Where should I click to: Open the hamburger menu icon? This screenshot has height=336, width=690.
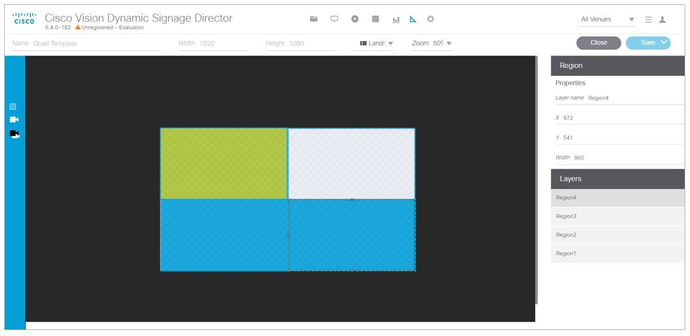(648, 19)
